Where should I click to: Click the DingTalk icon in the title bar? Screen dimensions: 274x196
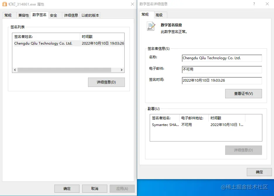tap(5, 4)
